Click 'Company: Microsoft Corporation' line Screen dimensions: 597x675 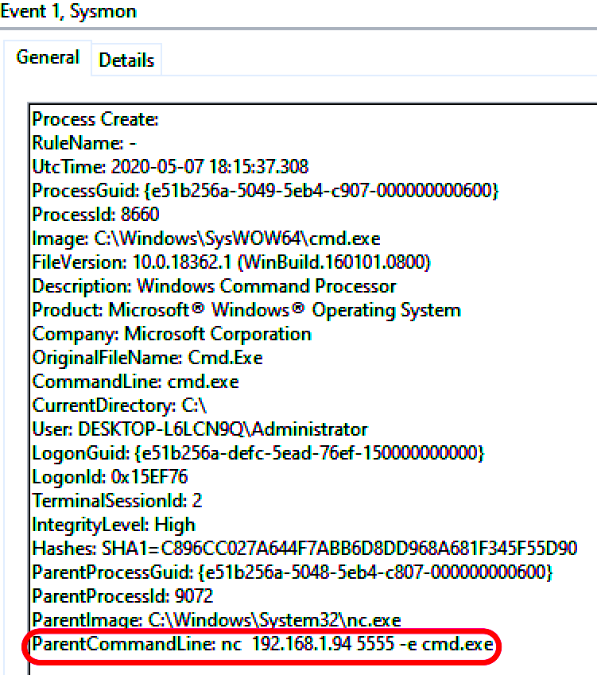[172, 334]
